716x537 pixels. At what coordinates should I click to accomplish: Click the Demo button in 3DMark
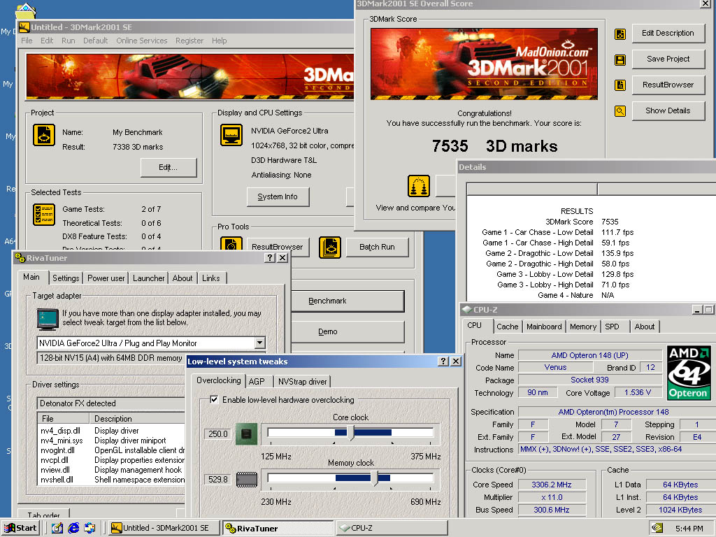348,331
